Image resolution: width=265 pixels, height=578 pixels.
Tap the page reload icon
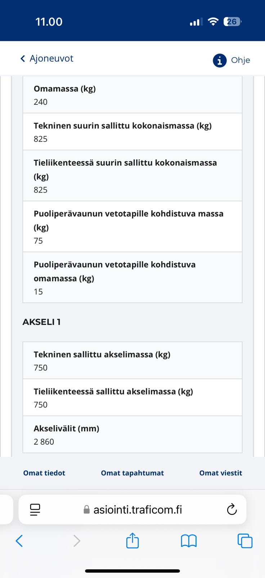pyautogui.click(x=232, y=509)
